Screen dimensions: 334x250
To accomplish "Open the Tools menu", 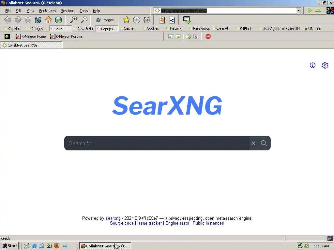I will [84, 11].
